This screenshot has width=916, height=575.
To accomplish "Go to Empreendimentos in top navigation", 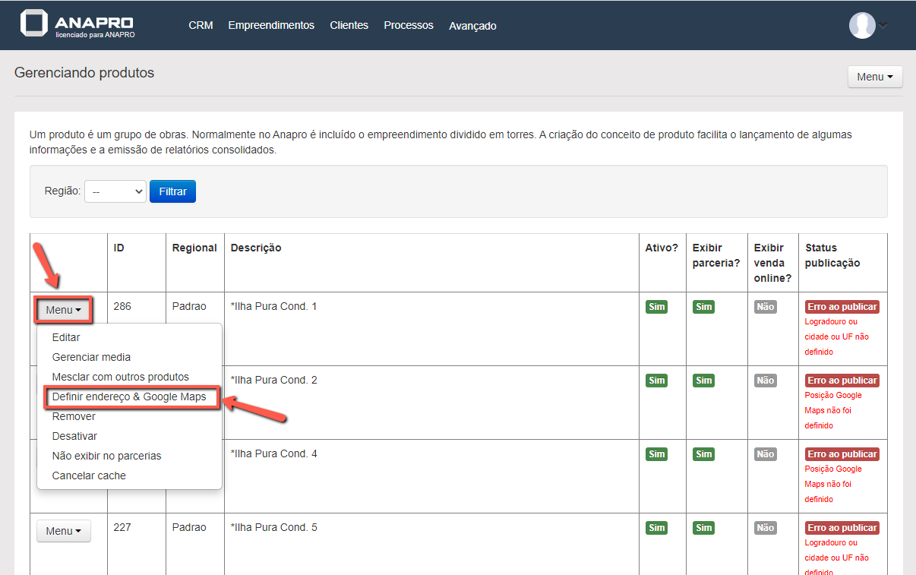I will (x=271, y=25).
